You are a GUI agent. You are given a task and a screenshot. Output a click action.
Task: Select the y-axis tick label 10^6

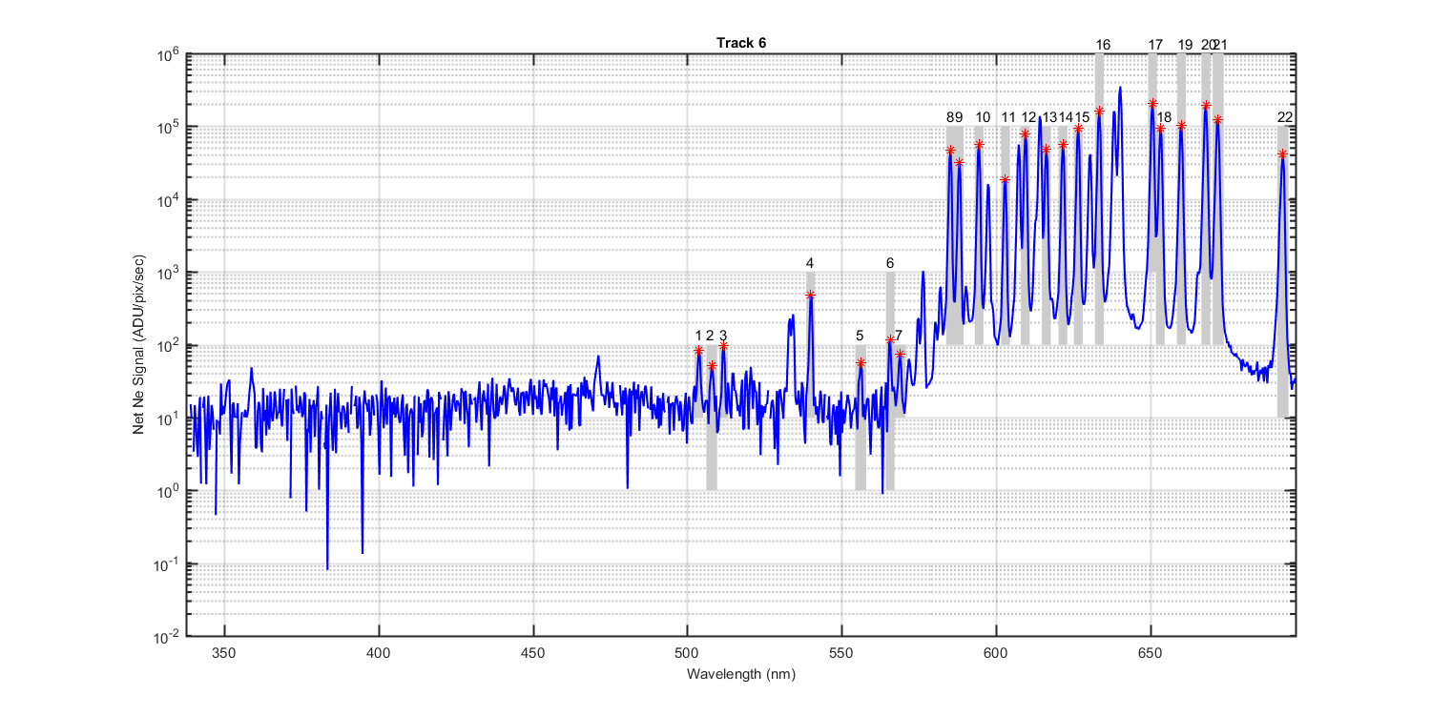[x=168, y=54]
